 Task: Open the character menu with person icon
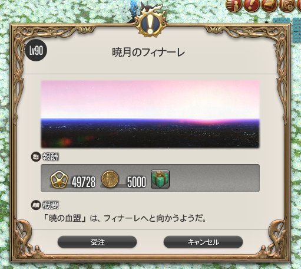coord(234,5)
